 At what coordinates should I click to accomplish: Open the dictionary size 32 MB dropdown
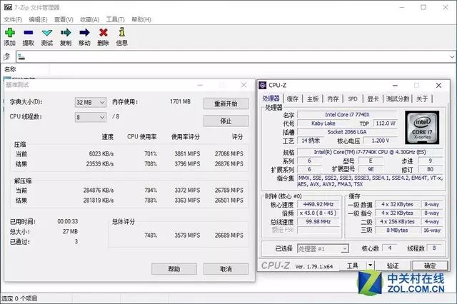91,102
